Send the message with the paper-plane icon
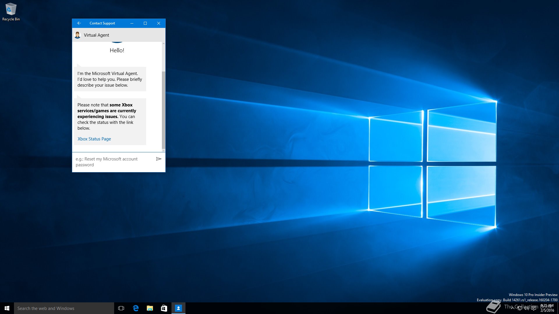This screenshot has height=314, width=559. point(159,159)
